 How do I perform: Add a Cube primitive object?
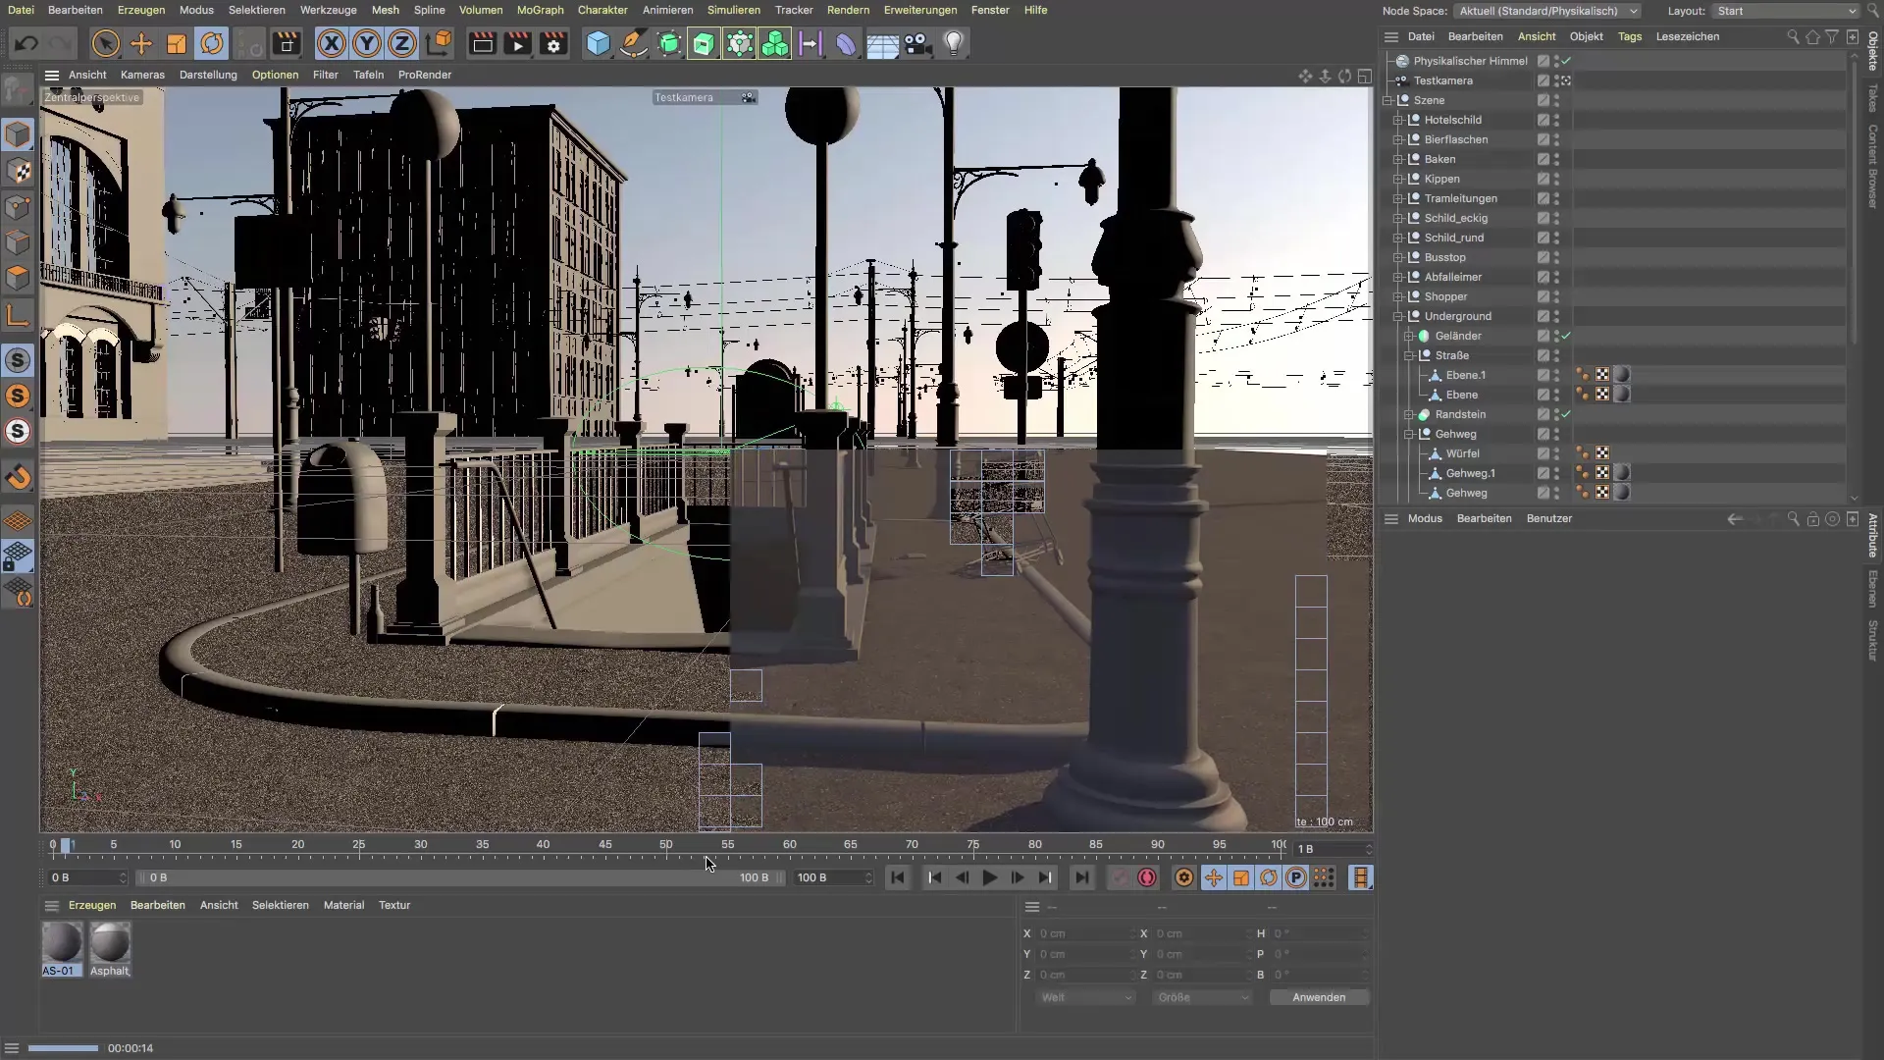tap(599, 43)
